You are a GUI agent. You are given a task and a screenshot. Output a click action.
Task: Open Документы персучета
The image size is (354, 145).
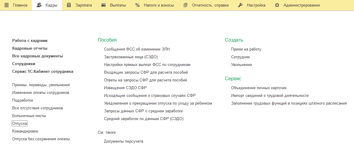tap(124, 142)
